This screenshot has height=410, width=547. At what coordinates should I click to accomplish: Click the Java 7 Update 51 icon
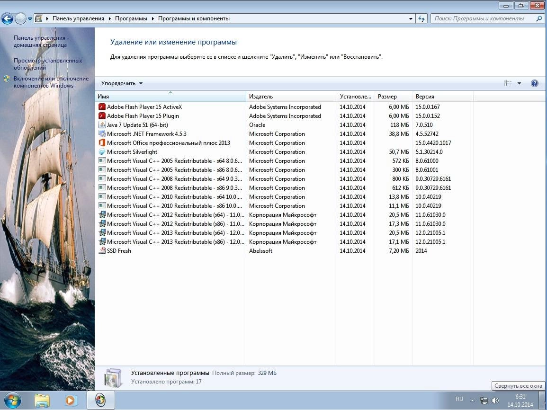(102, 125)
